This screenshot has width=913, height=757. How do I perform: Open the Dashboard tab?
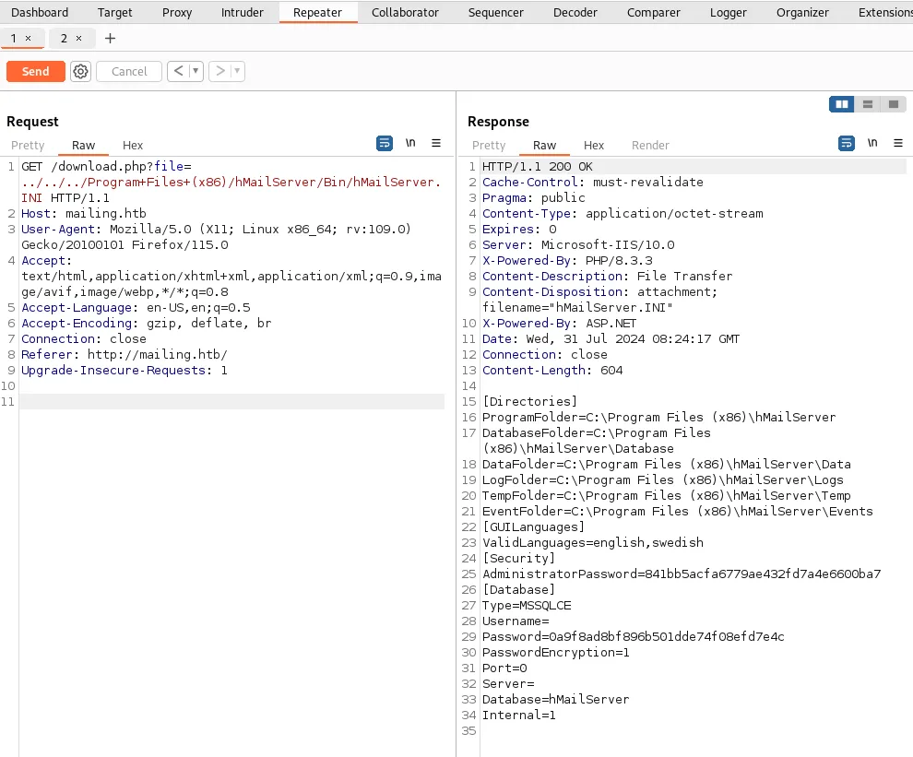tap(40, 12)
